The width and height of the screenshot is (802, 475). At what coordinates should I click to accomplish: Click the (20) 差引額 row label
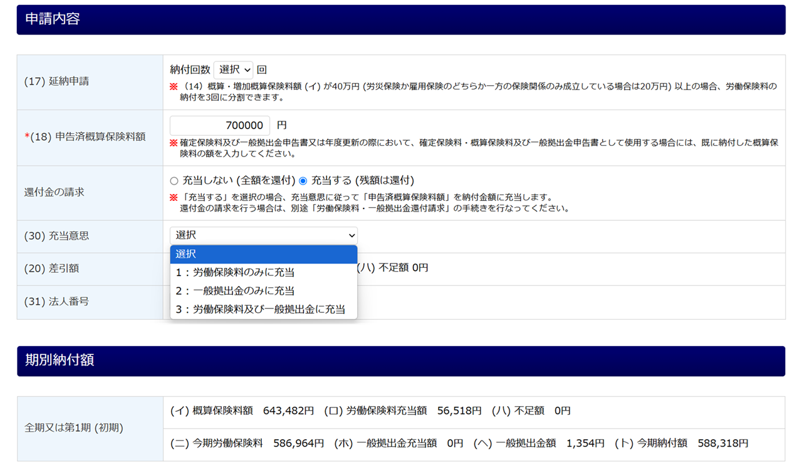pos(51,268)
